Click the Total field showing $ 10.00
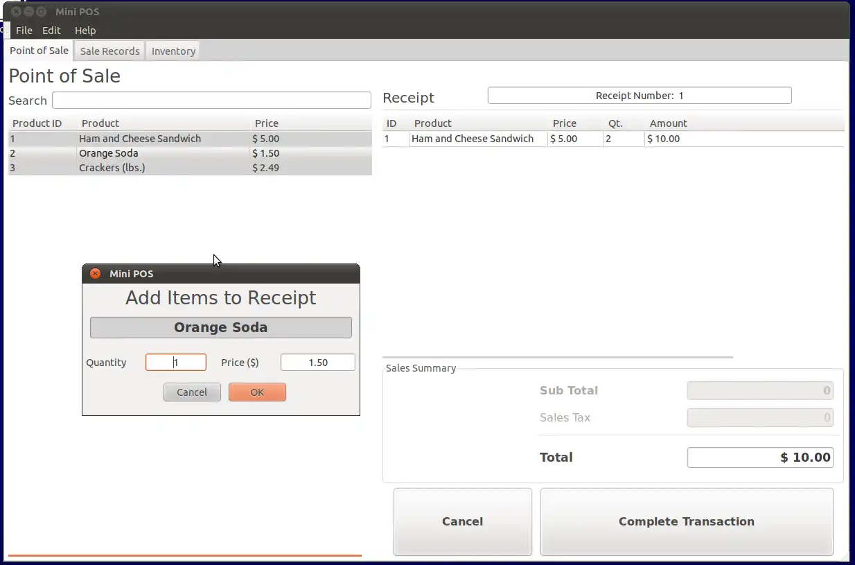The image size is (855, 565). point(760,458)
